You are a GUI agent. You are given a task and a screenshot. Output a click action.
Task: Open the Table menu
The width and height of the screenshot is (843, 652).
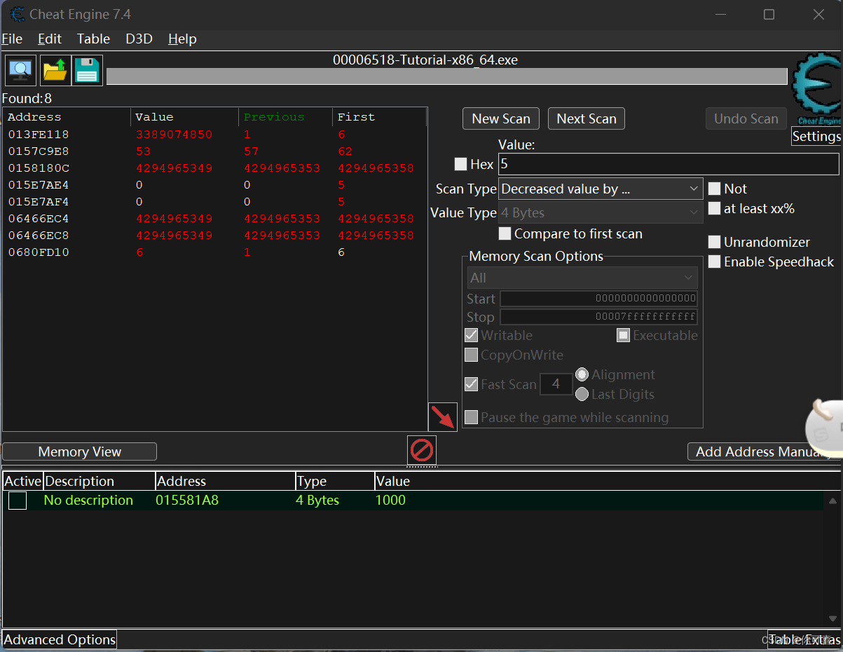[92, 39]
